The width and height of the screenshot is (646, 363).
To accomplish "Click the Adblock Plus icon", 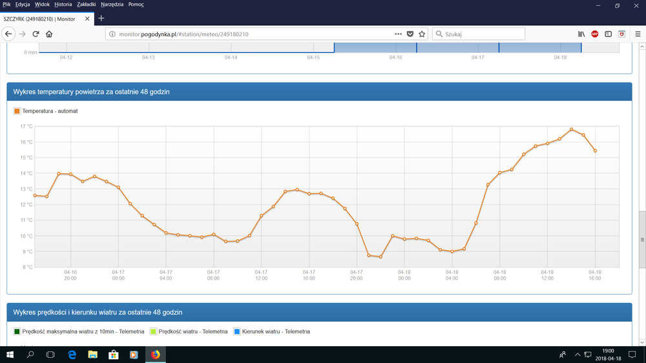I will click(x=594, y=34).
